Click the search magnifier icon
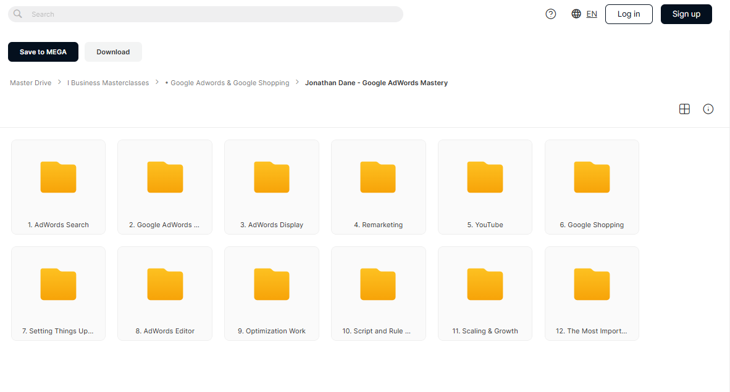This screenshot has height=392, width=730. tap(18, 14)
